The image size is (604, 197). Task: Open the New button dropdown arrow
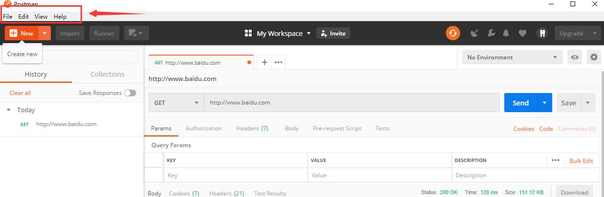pos(44,33)
